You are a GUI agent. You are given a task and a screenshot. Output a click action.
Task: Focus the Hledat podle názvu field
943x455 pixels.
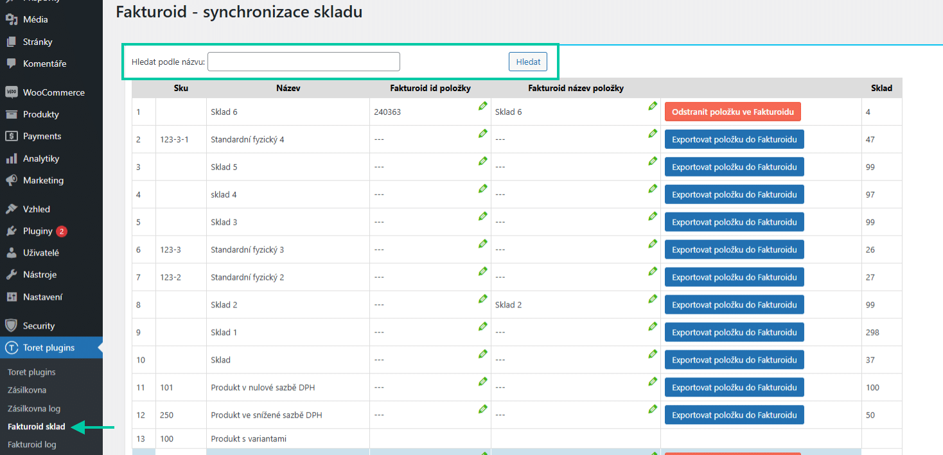coord(304,62)
